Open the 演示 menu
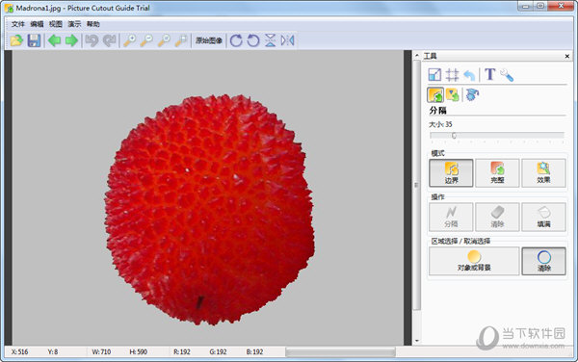The image size is (578, 362). tap(74, 24)
